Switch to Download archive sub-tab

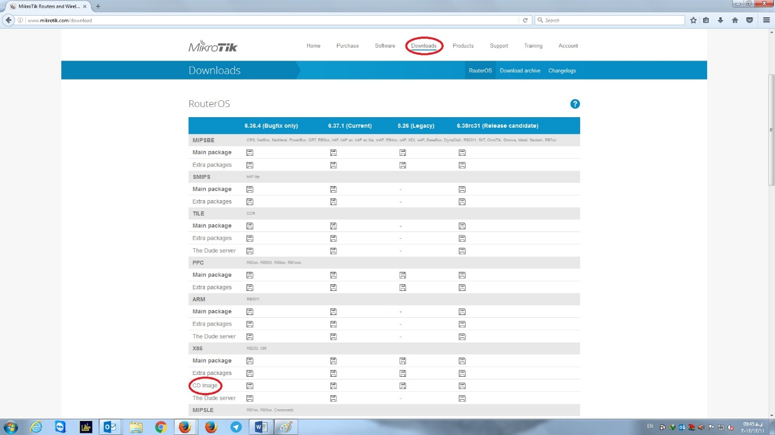click(x=520, y=71)
